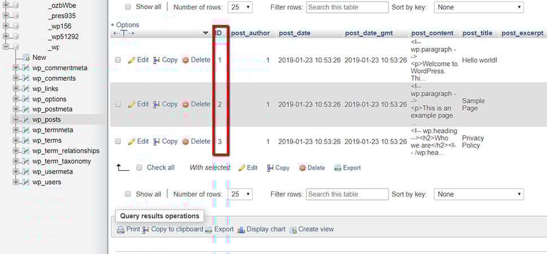The image size is (547, 254).
Task: Expand the wp_commentmeta table node
Action: [16, 68]
